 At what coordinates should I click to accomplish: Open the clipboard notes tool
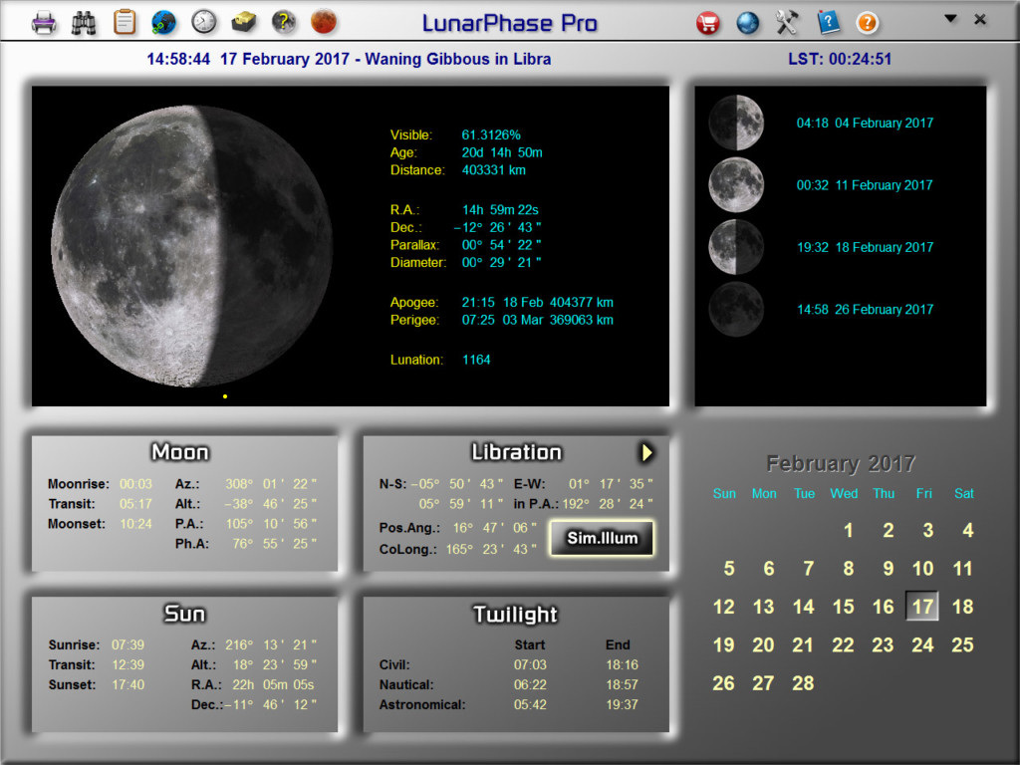pos(125,20)
